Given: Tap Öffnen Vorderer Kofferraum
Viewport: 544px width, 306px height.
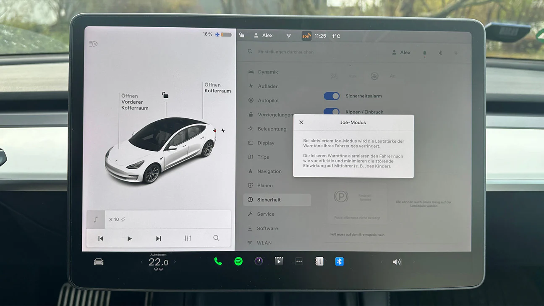Looking at the screenshot, I should tap(135, 102).
